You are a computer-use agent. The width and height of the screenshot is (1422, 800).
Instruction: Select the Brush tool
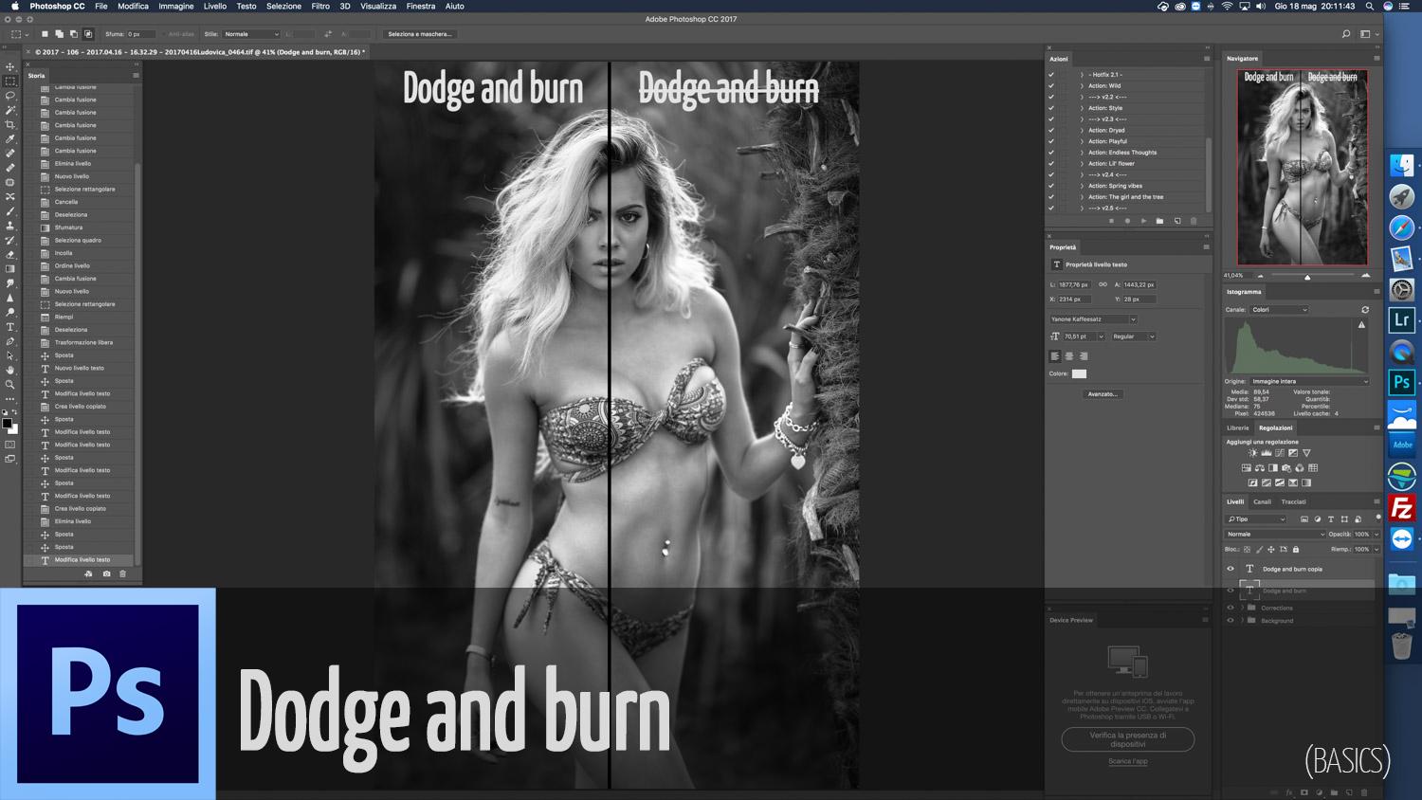point(10,211)
